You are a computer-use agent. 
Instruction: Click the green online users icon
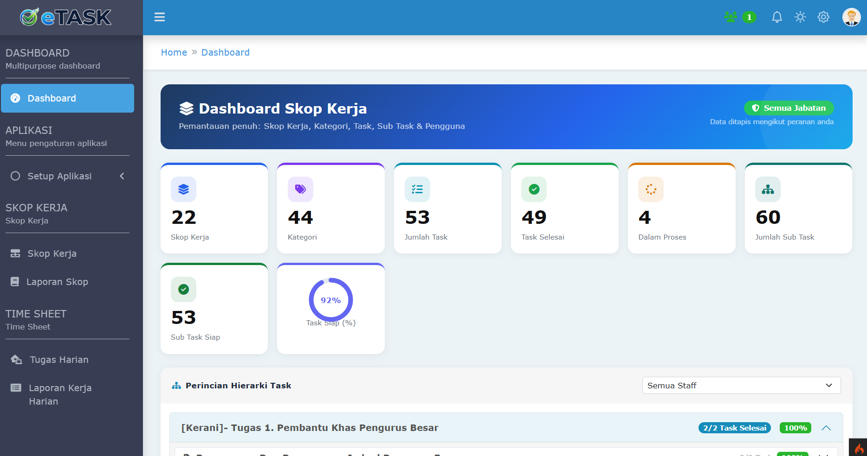point(731,17)
